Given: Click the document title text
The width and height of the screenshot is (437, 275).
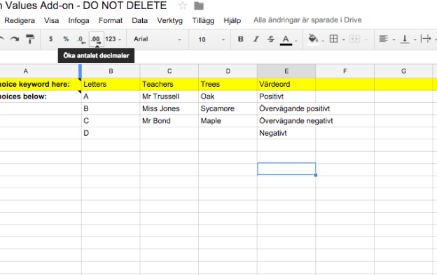Looking at the screenshot, I should (83, 6).
